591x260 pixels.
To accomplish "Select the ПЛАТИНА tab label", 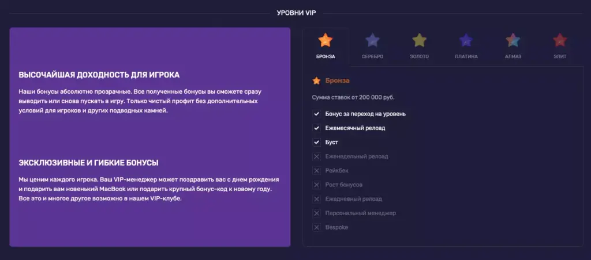I will tap(466, 56).
